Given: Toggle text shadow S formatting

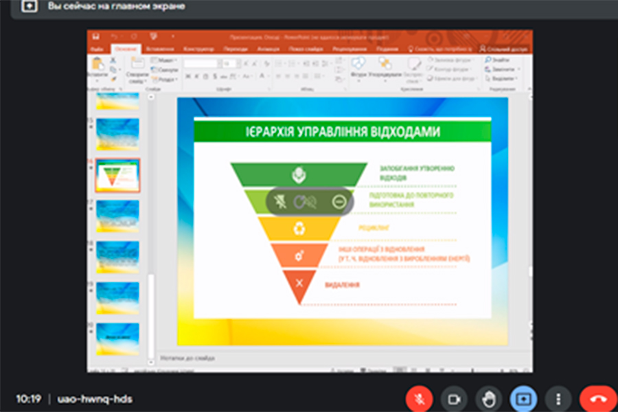Looking at the screenshot, I should pyautogui.click(x=215, y=76).
